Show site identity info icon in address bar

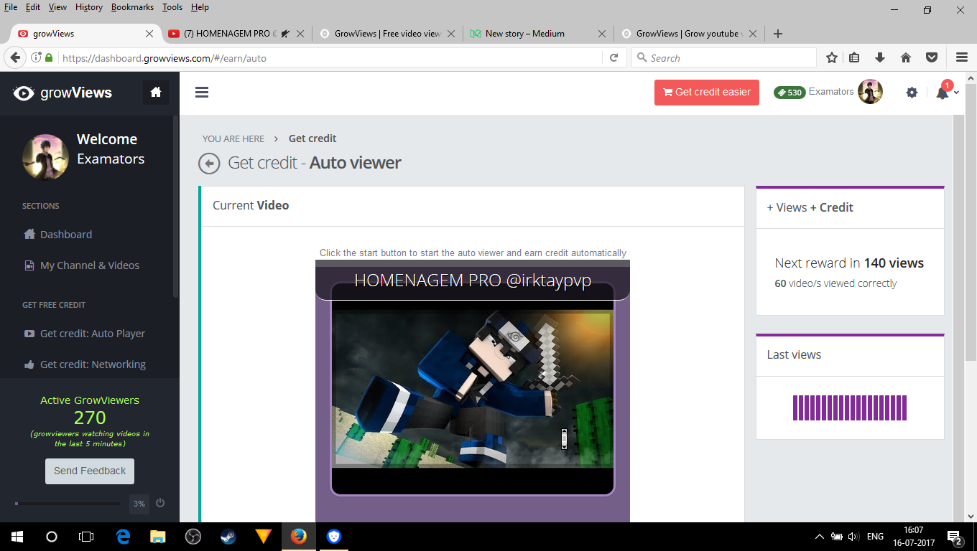35,58
